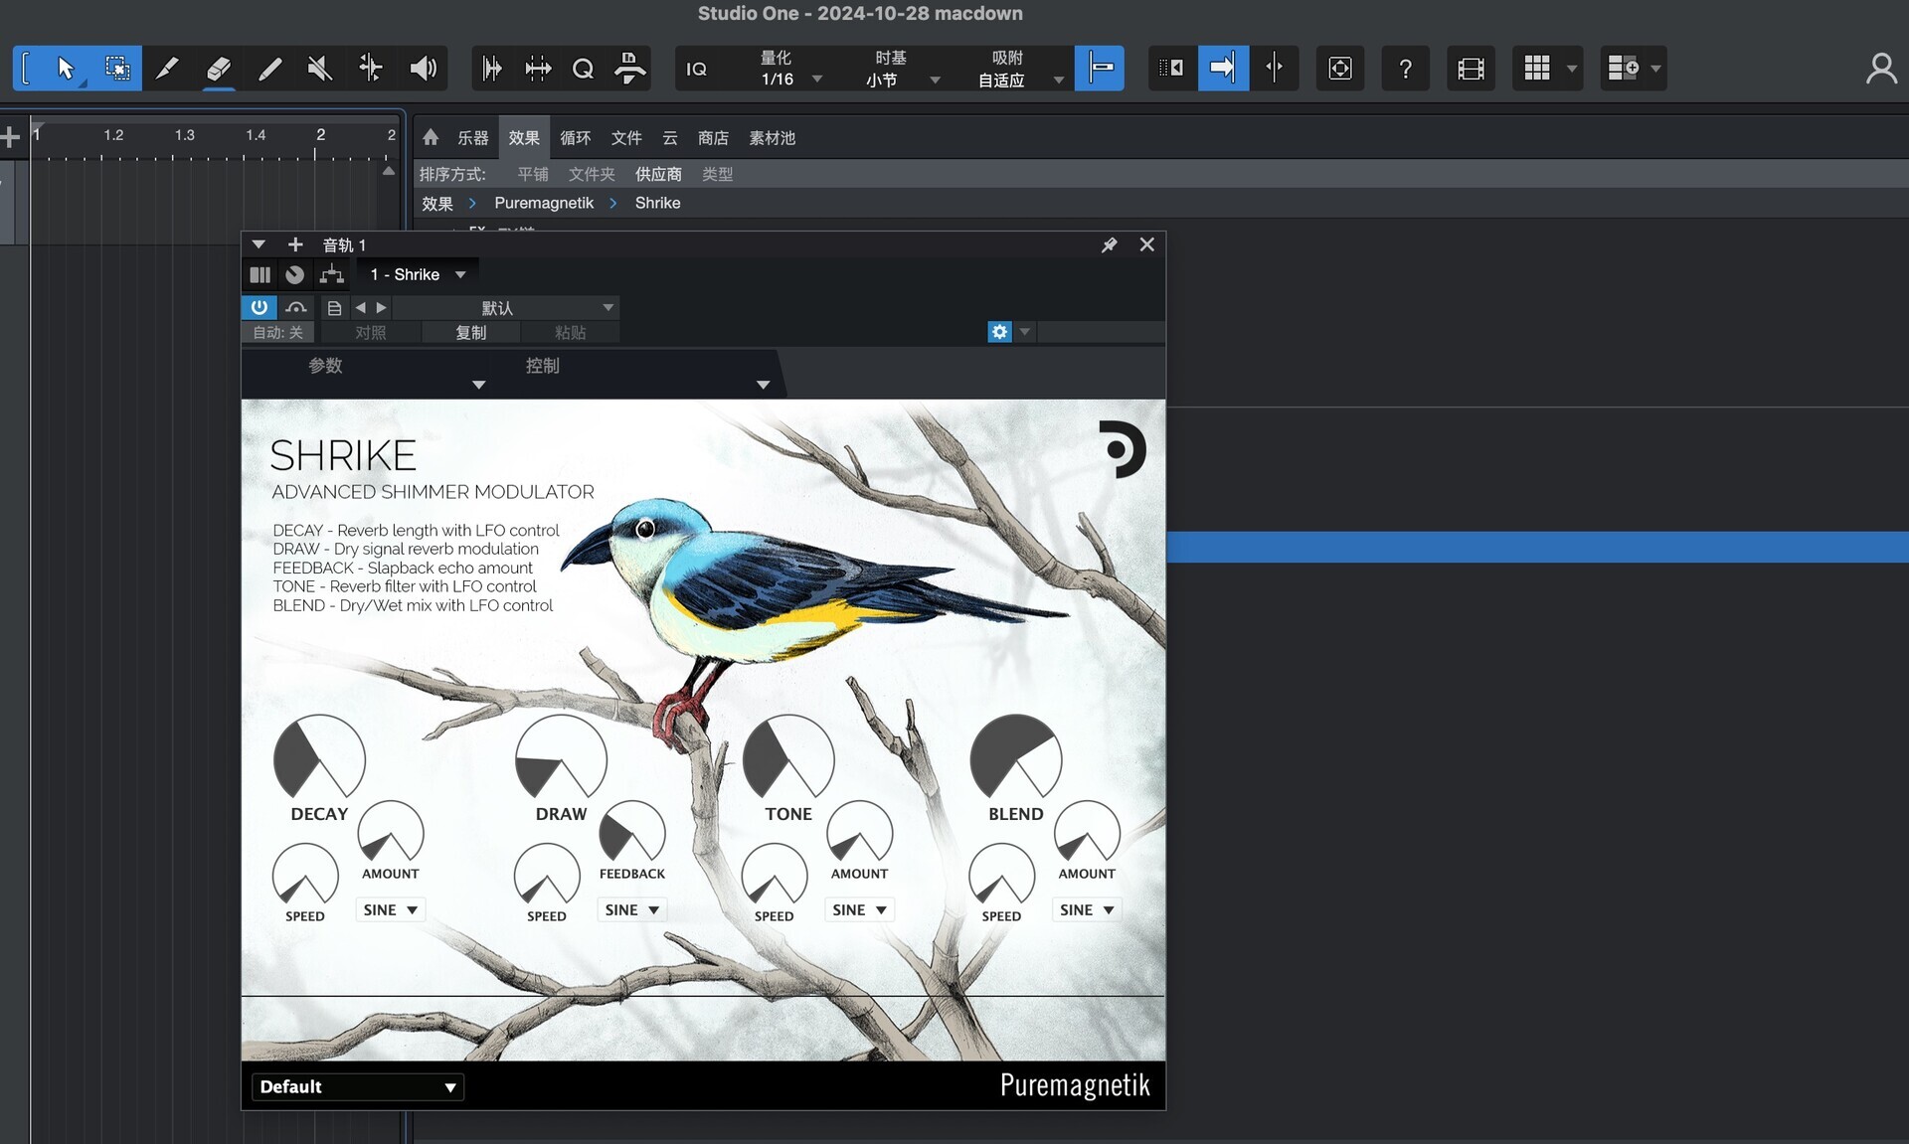
Task: Click Puremagnetik breadcrumb link
Action: (x=544, y=203)
